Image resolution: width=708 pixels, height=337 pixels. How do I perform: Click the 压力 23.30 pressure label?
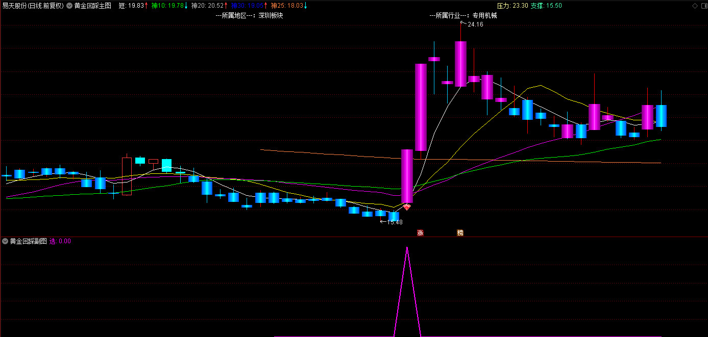click(512, 6)
